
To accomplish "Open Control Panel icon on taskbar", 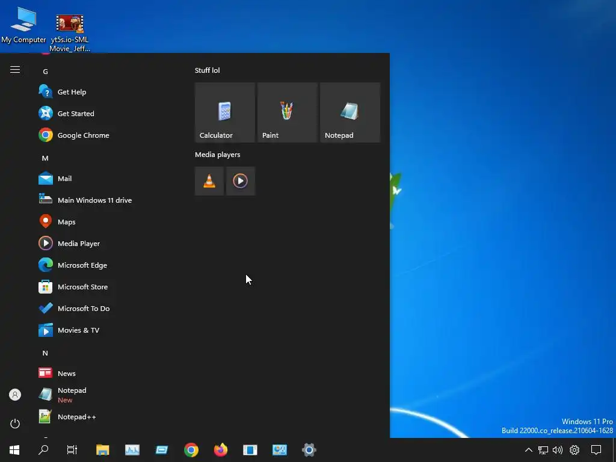I will tap(279, 450).
